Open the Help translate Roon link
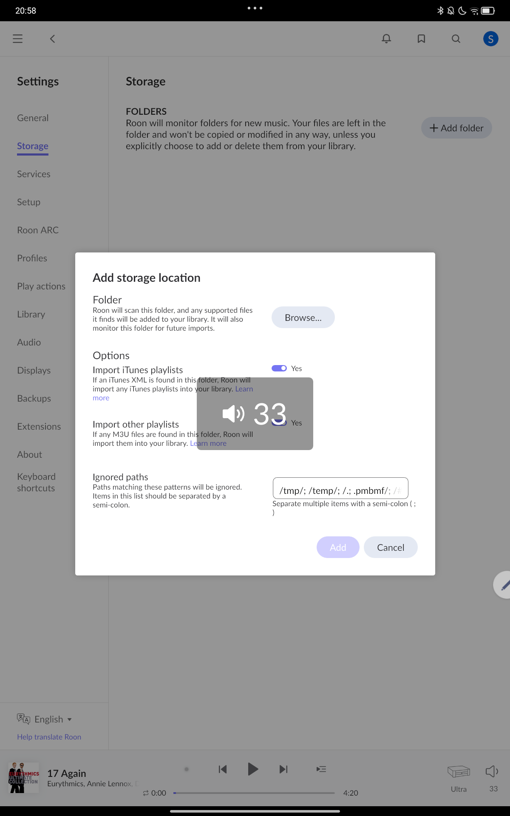The width and height of the screenshot is (510, 816). (49, 737)
